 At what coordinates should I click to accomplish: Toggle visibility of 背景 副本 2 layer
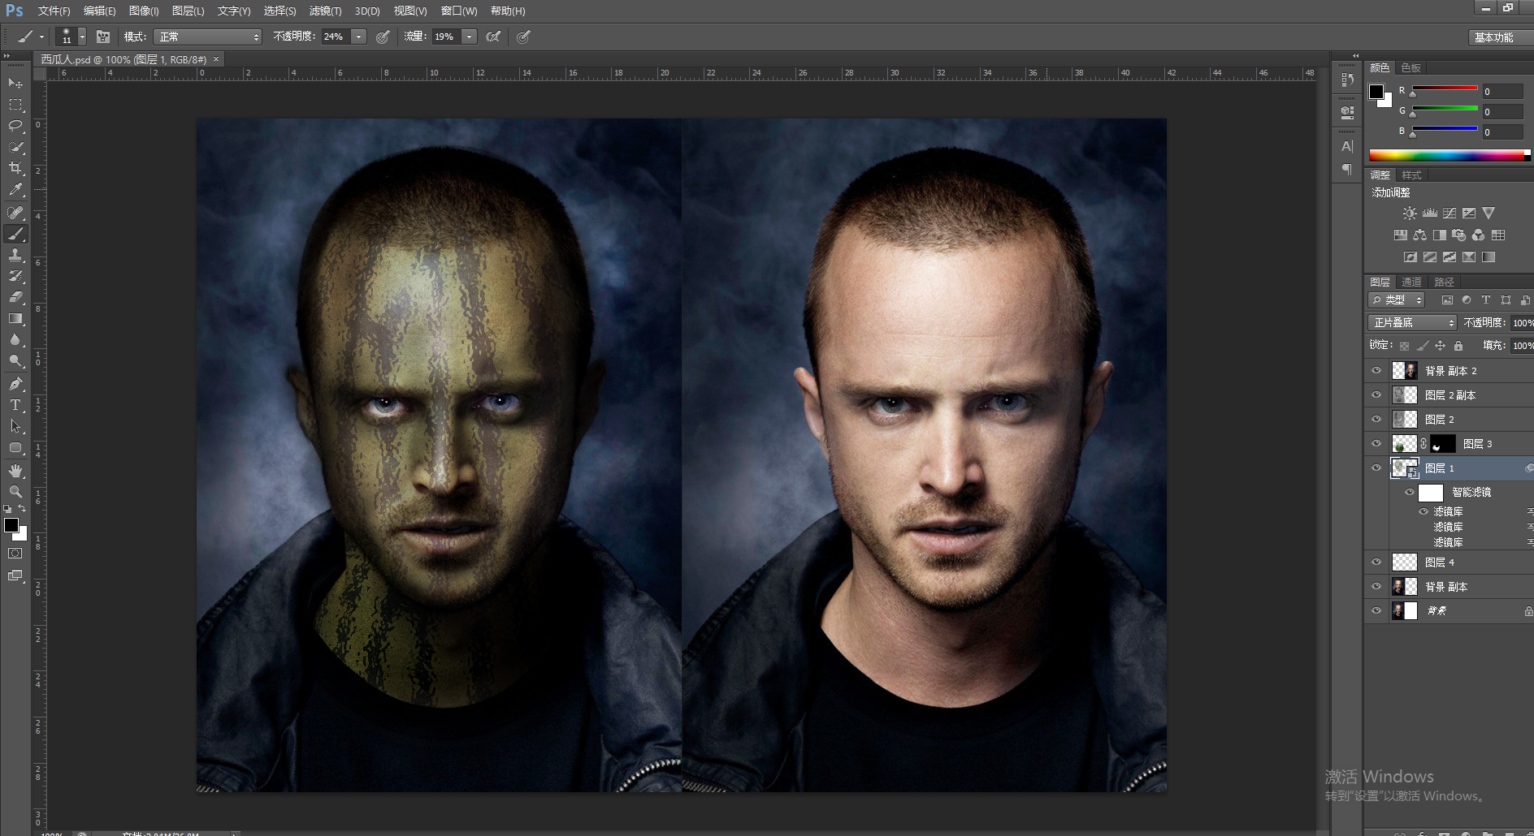[x=1376, y=371]
